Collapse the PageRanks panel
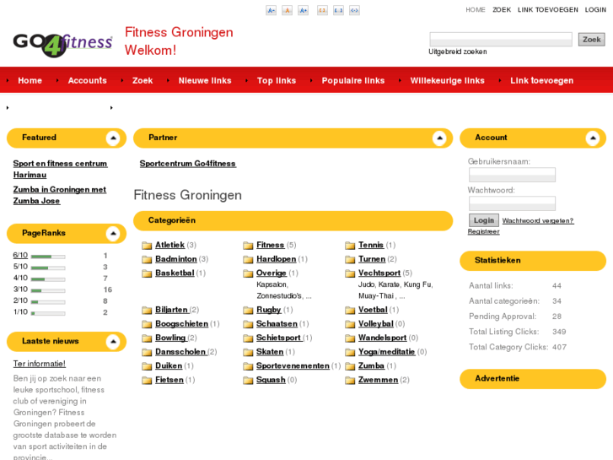This screenshot has width=613, height=460. click(x=113, y=233)
